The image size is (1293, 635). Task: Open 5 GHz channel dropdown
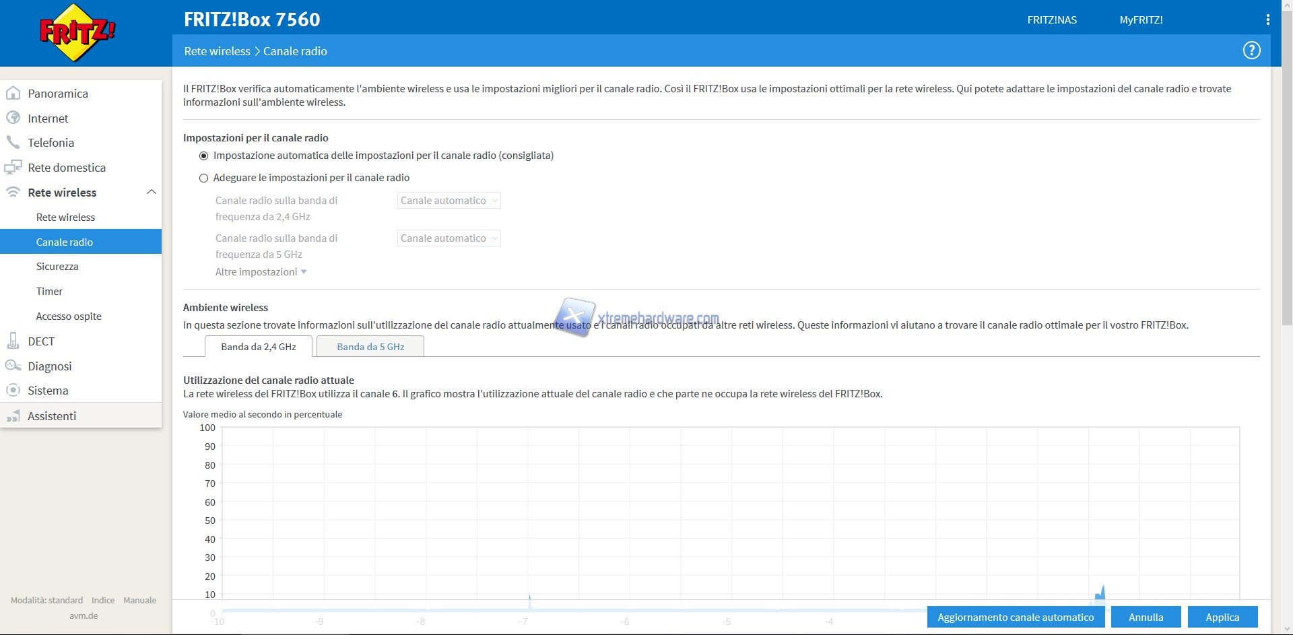(x=449, y=238)
